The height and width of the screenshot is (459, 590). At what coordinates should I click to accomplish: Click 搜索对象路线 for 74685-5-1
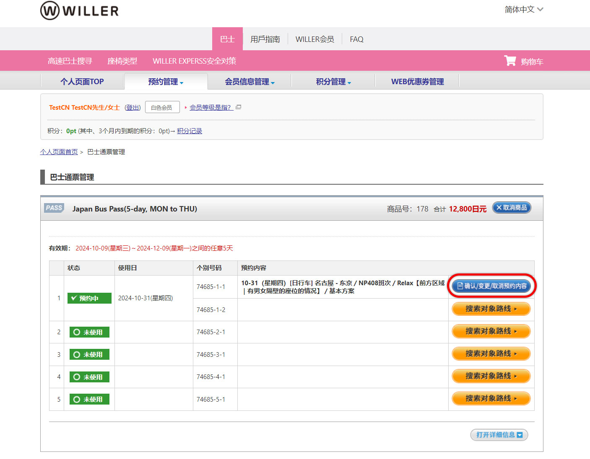[491, 398]
